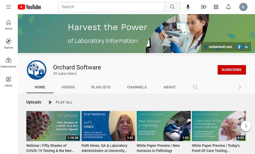Open 'Today's Point-Of-Care Testing' video title
This screenshot has height=154, width=255.
tap(216, 148)
